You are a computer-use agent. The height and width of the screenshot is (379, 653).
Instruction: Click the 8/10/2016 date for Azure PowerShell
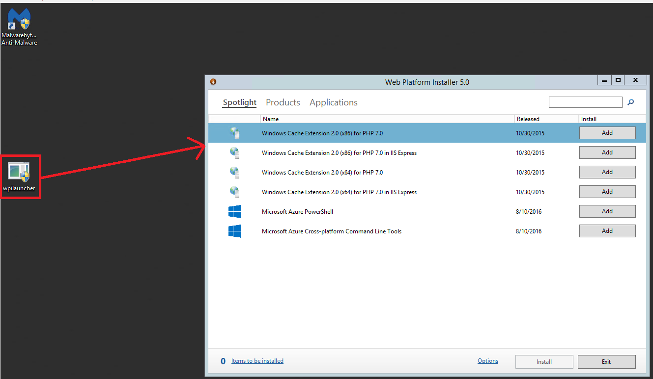pos(529,212)
